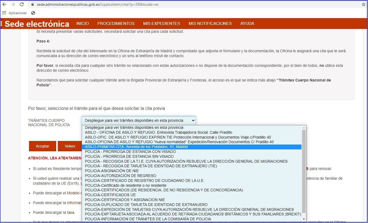
Task: Click the globe icon next to Aplicaciones
Action: (x=33, y=13)
